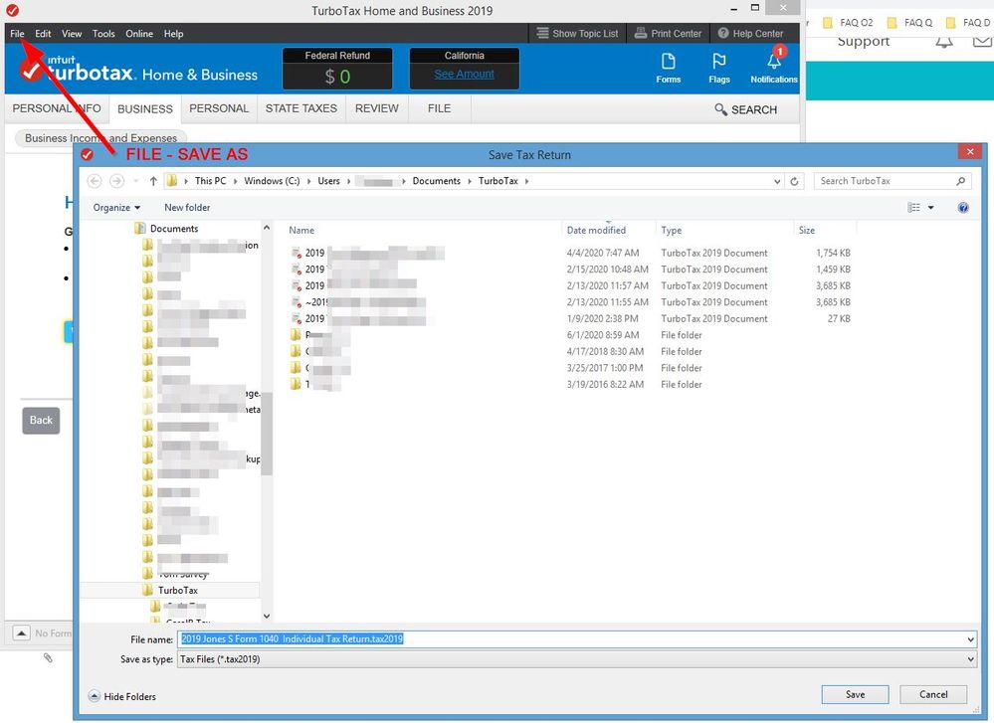This screenshot has height=723, width=994.
Task: Click the up-folder arrow in the dialog
Action: [x=153, y=181]
